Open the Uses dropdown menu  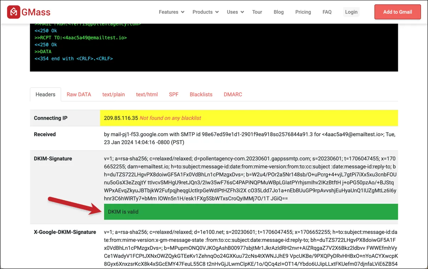tap(235, 12)
